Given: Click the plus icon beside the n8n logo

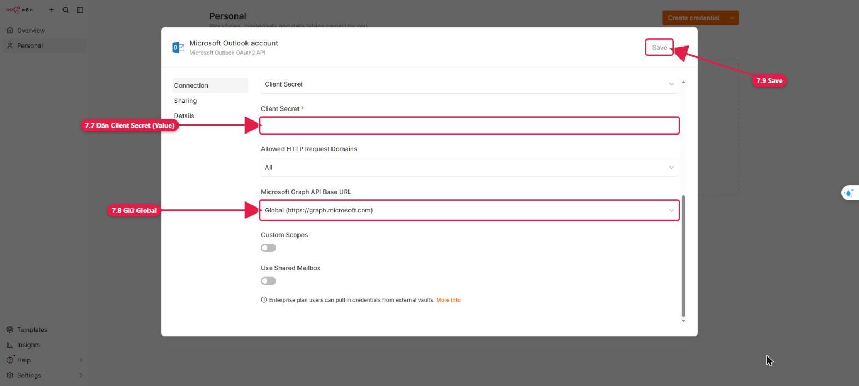Looking at the screenshot, I should tap(51, 10).
